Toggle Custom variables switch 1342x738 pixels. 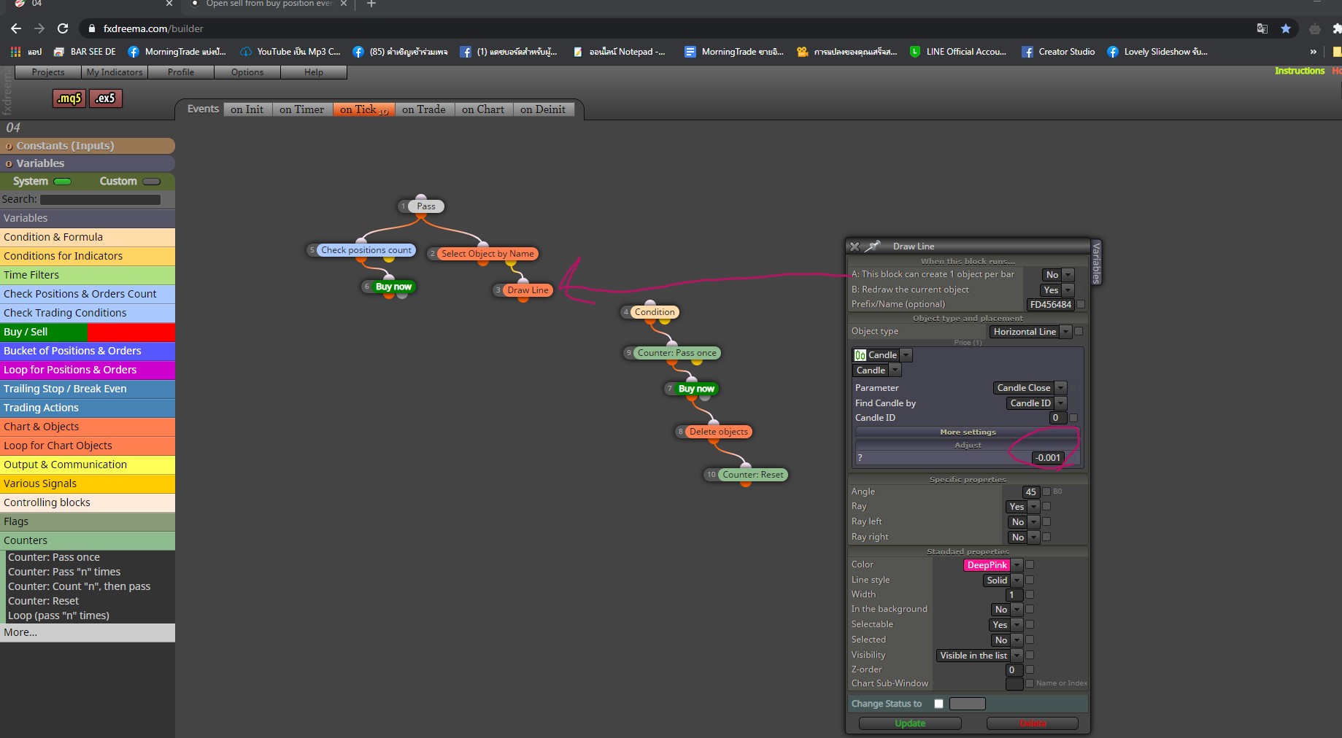(x=152, y=182)
